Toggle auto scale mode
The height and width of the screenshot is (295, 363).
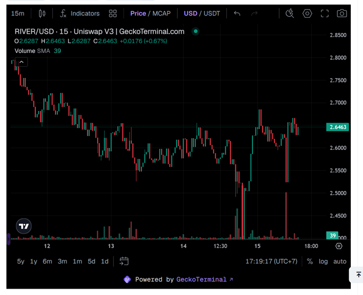click(340, 261)
